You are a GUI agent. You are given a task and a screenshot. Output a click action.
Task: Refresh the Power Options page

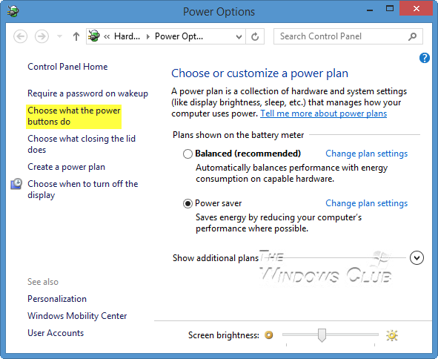pyautogui.click(x=255, y=36)
